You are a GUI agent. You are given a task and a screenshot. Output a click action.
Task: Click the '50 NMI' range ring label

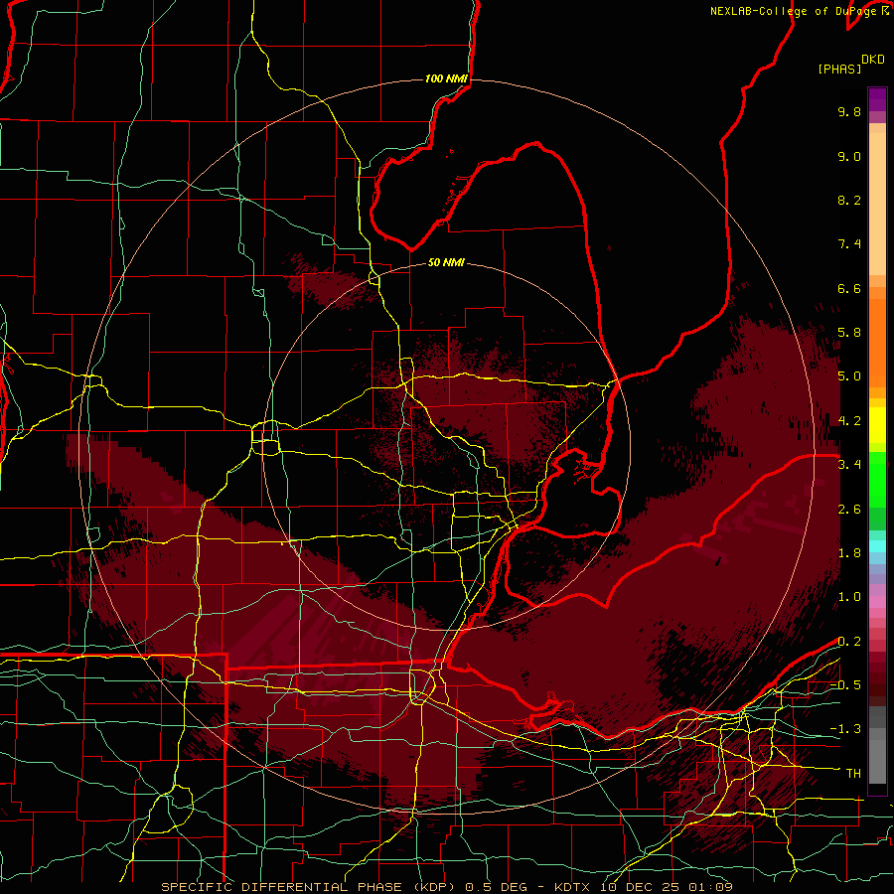click(446, 262)
